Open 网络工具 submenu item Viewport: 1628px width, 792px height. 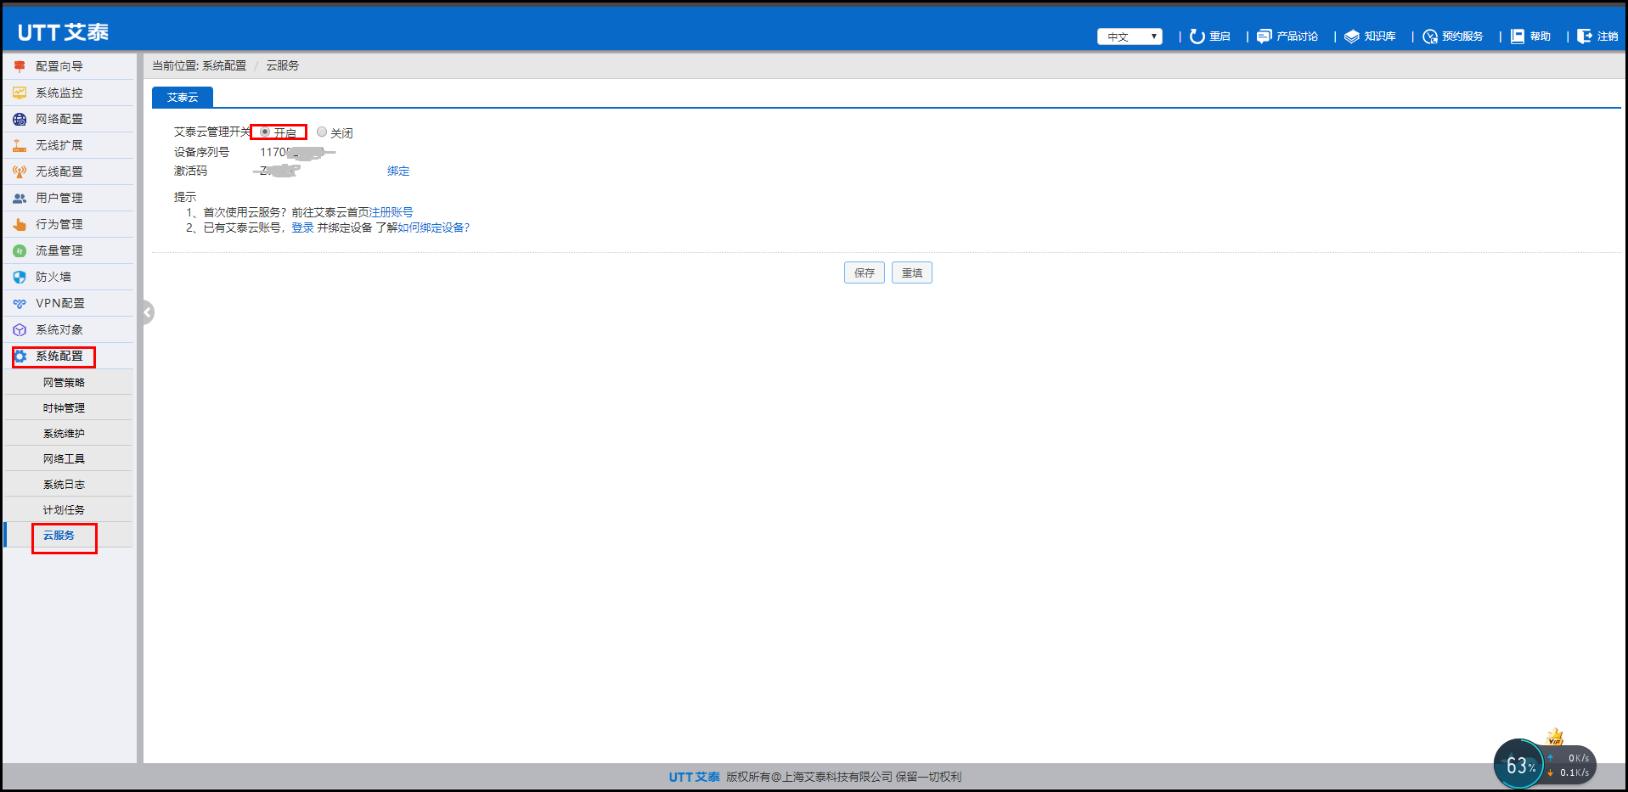pos(64,458)
